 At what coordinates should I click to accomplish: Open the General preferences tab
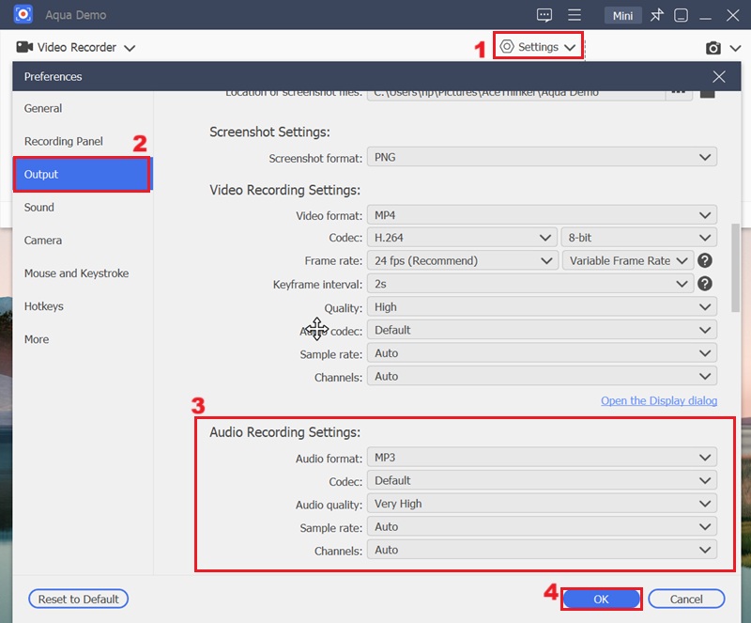point(83,108)
